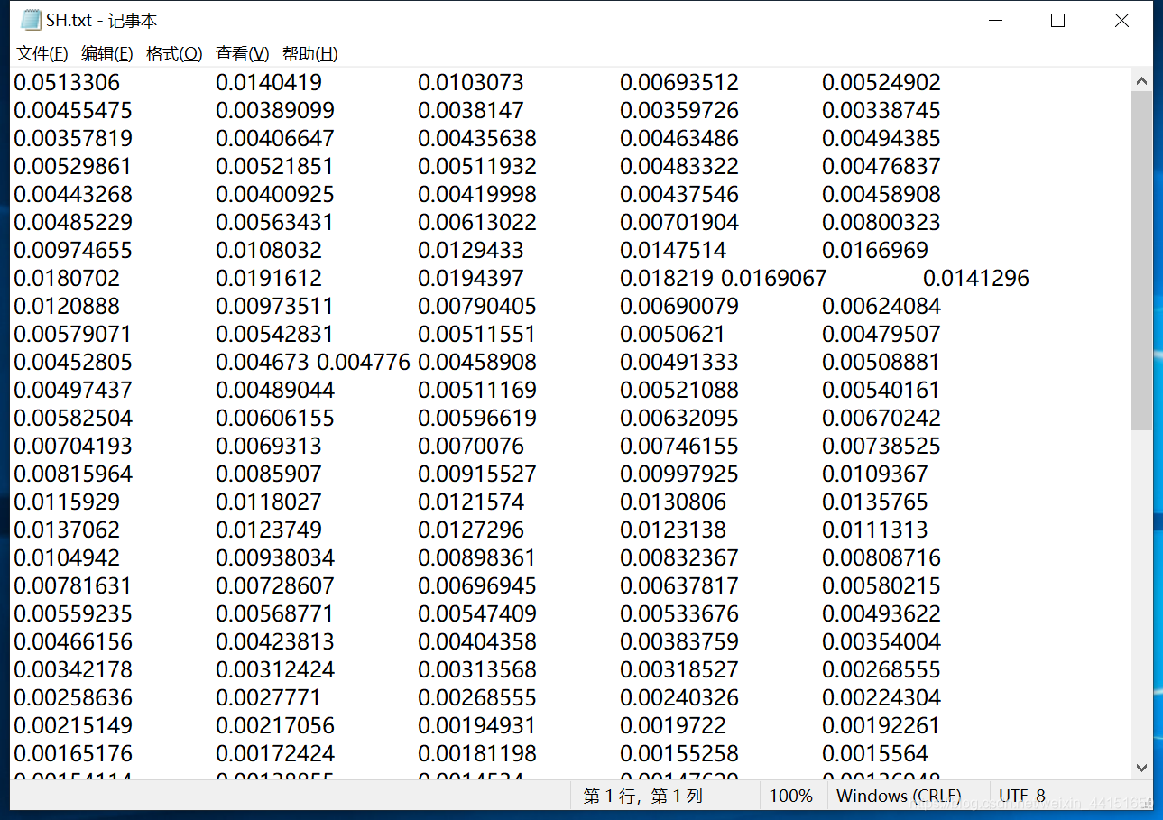Click the value 0.00508881
The image size is (1163, 820).
pyautogui.click(x=881, y=363)
